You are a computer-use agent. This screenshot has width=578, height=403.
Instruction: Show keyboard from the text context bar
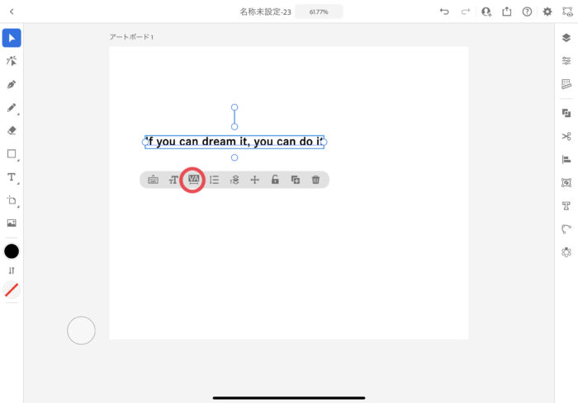[x=153, y=180]
